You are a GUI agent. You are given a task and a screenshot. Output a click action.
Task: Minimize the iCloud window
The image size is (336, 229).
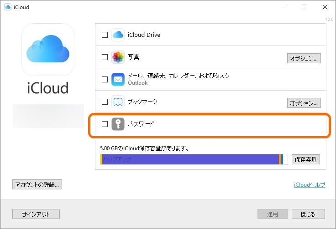283,7
